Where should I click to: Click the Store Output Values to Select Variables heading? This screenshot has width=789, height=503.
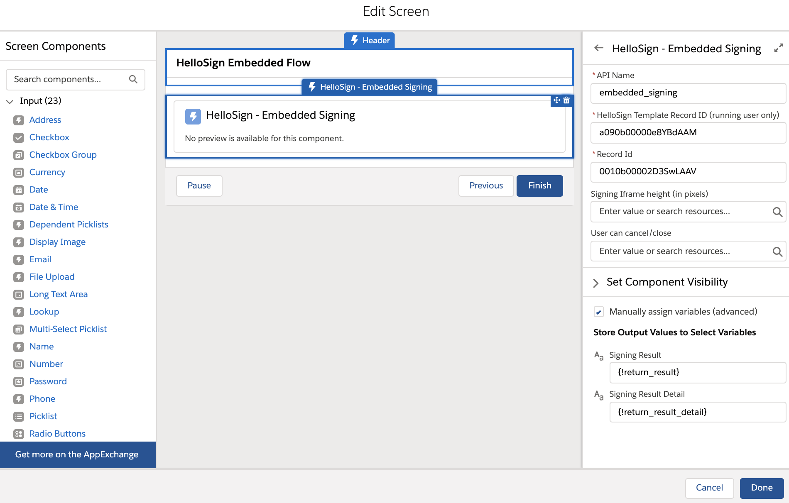point(675,332)
